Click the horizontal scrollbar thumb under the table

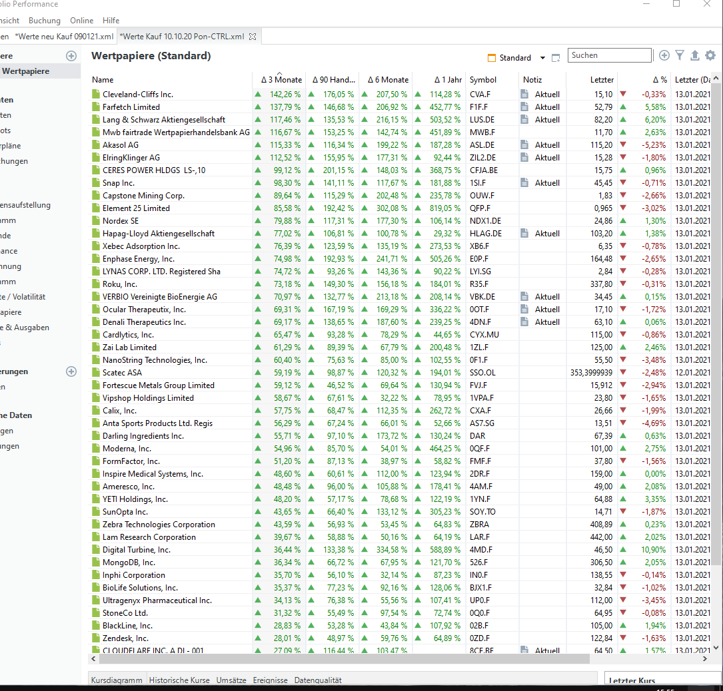tap(344, 659)
